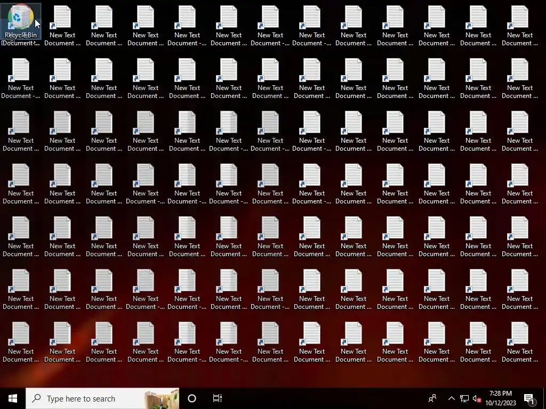
Task: Open search highlights picture in the search box
Action: pos(161,398)
